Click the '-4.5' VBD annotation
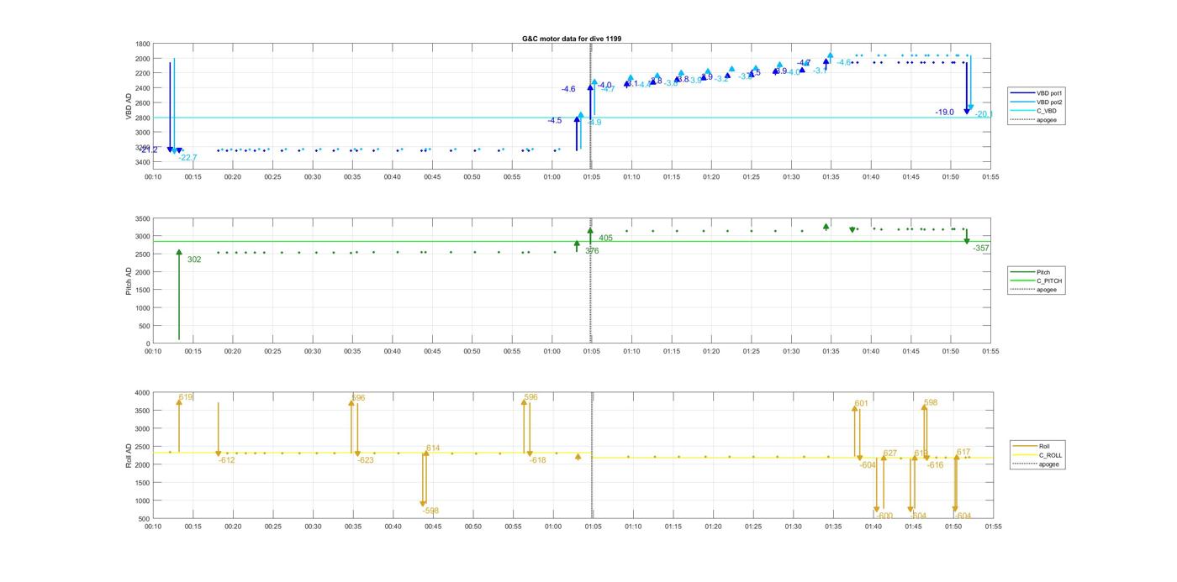The image size is (1177, 582). tap(555, 121)
